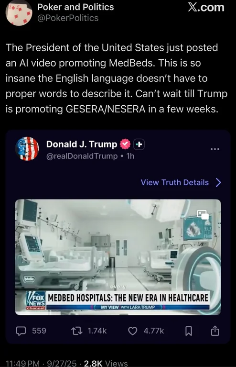Image resolution: width=236 pixels, height=367 pixels.
Task: Click the red verified badge next to Trump's name
Action: [126, 144]
